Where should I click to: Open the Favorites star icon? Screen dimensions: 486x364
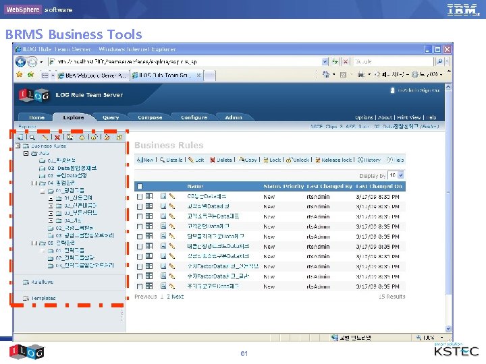(20, 74)
